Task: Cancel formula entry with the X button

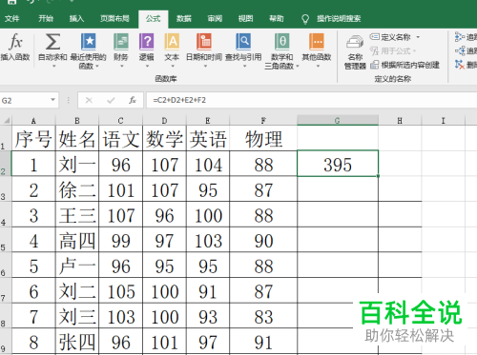Action: 89,101
